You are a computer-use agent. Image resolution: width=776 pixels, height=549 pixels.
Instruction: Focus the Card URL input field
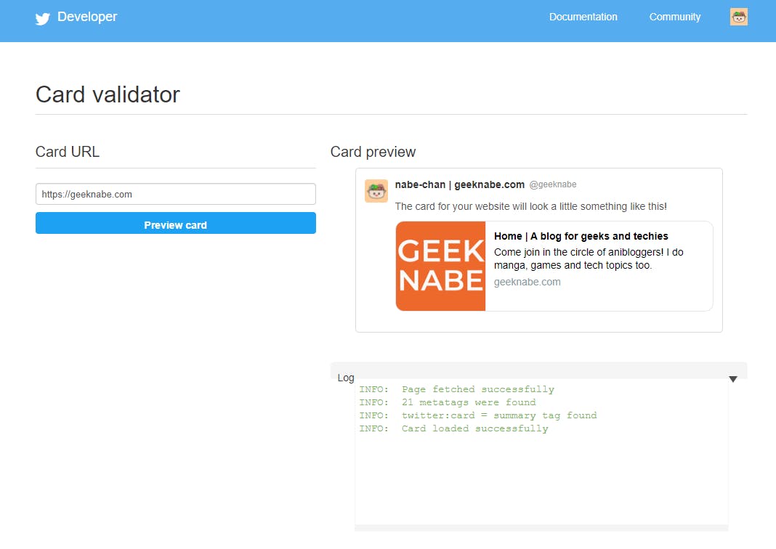coord(176,194)
